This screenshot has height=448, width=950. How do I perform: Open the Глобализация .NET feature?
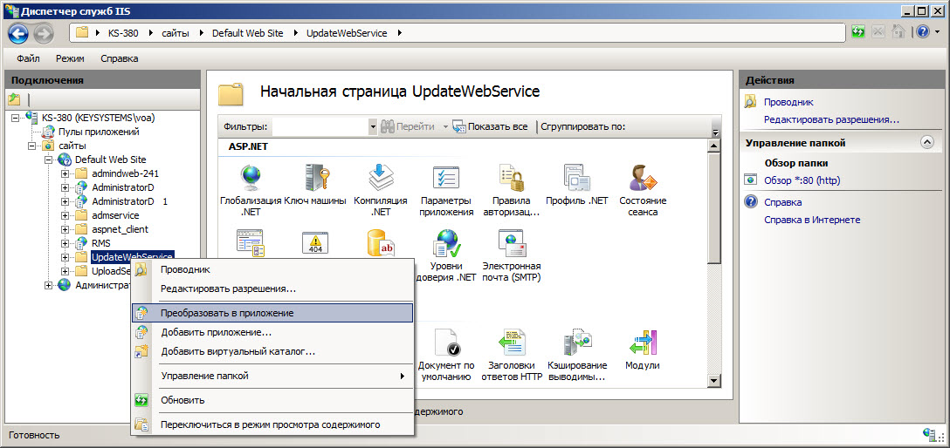[x=251, y=189]
